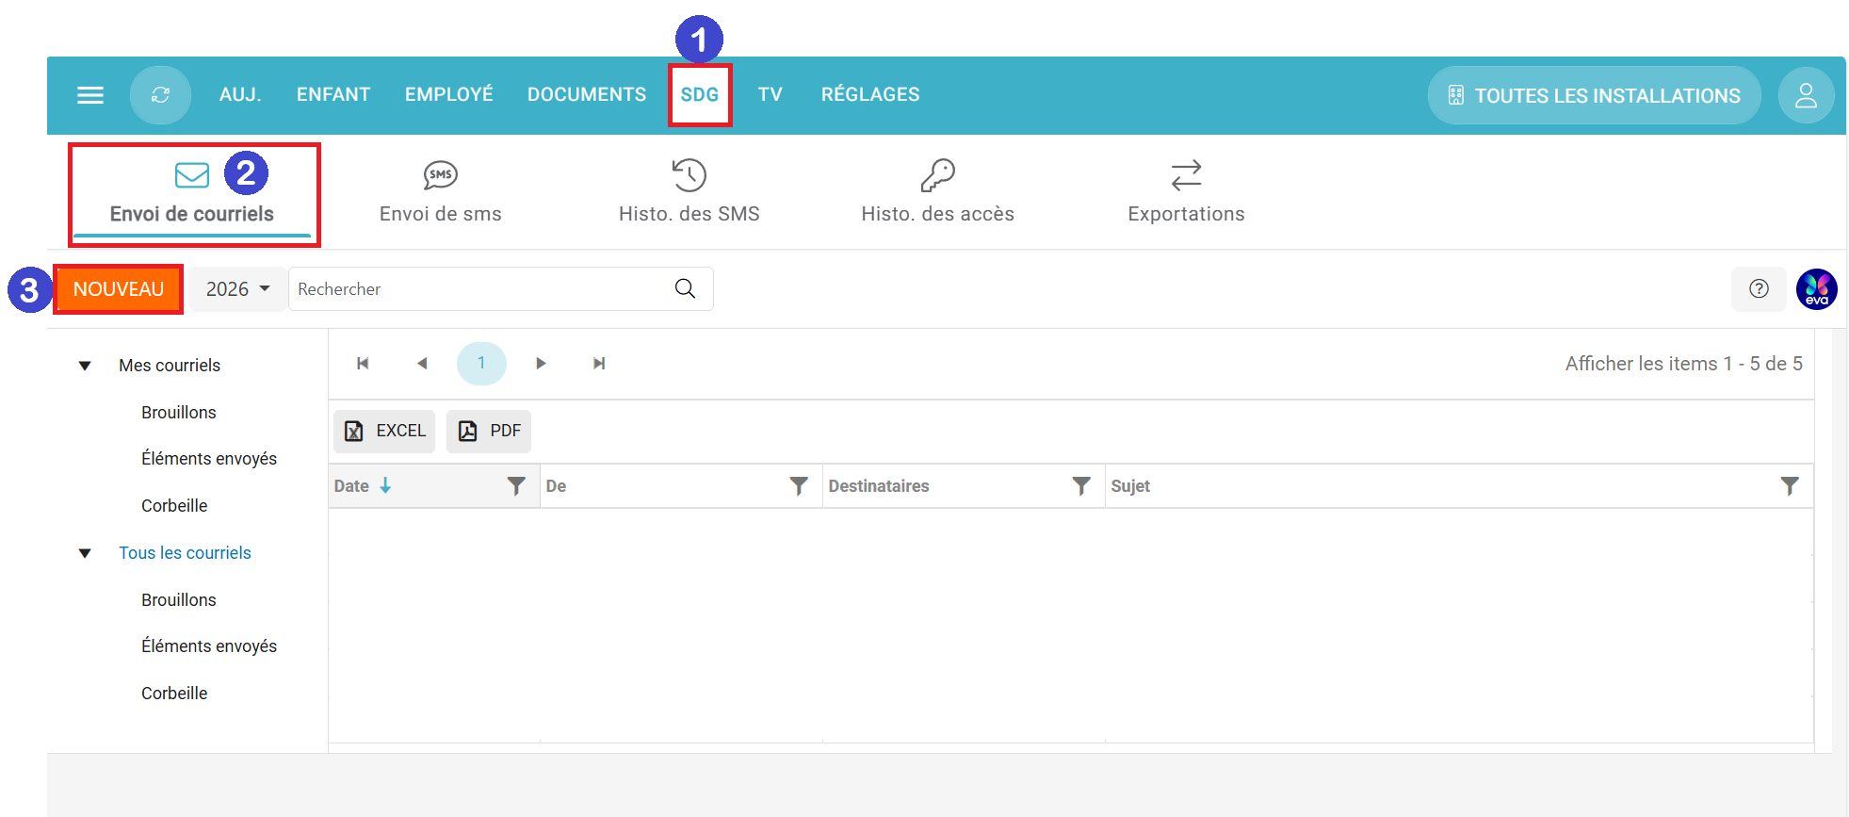Filter the Date column
This screenshot has width=1849, height=817.
[x=516, y=486]
